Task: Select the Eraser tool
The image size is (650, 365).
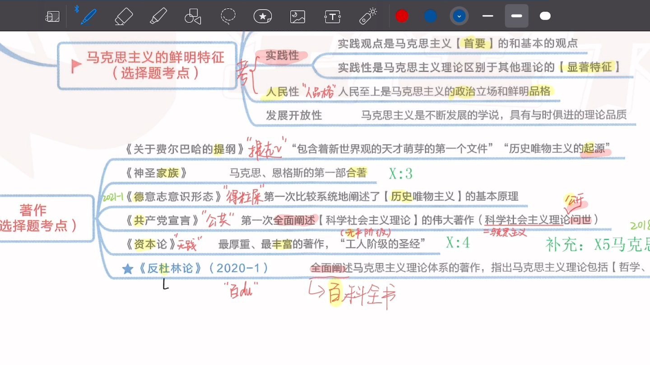Action: (124, 17)
